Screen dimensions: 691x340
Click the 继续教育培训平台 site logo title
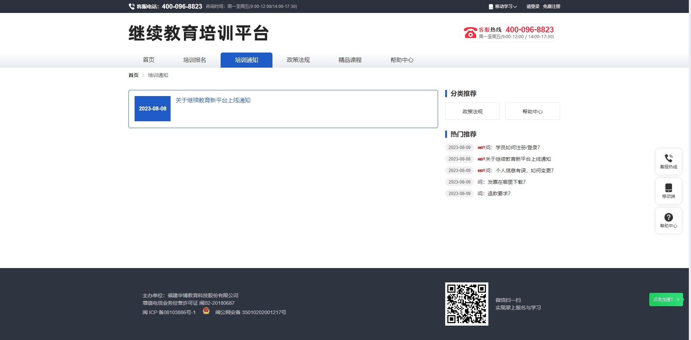coord(199,33)
